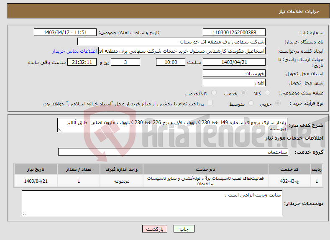The image size is (330, 240).
Task: Click the شماره نیاز number field
Action: 234,32
